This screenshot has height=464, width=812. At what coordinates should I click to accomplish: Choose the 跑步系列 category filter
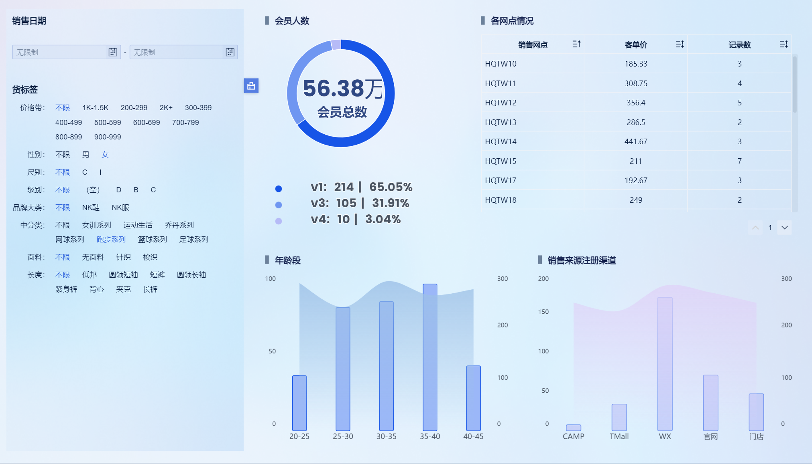click(111, 240)
